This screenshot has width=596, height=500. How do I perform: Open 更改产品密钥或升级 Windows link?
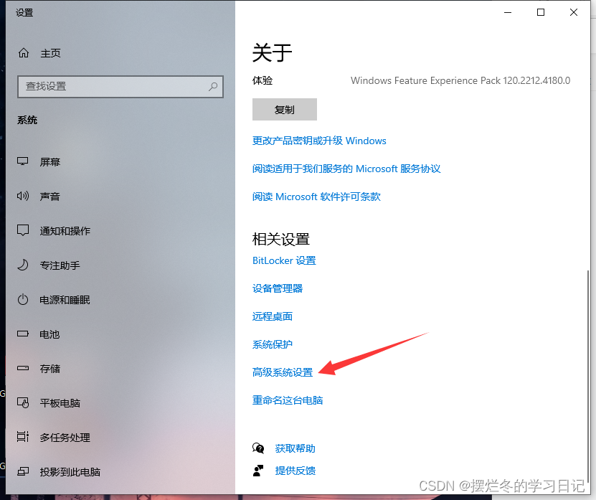coord(319,141)
